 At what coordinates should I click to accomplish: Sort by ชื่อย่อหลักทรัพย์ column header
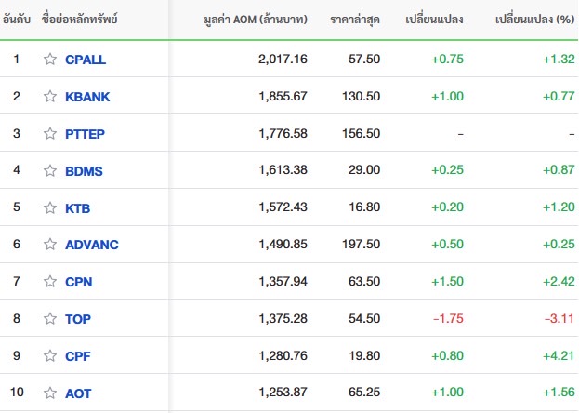pos(79,19)
